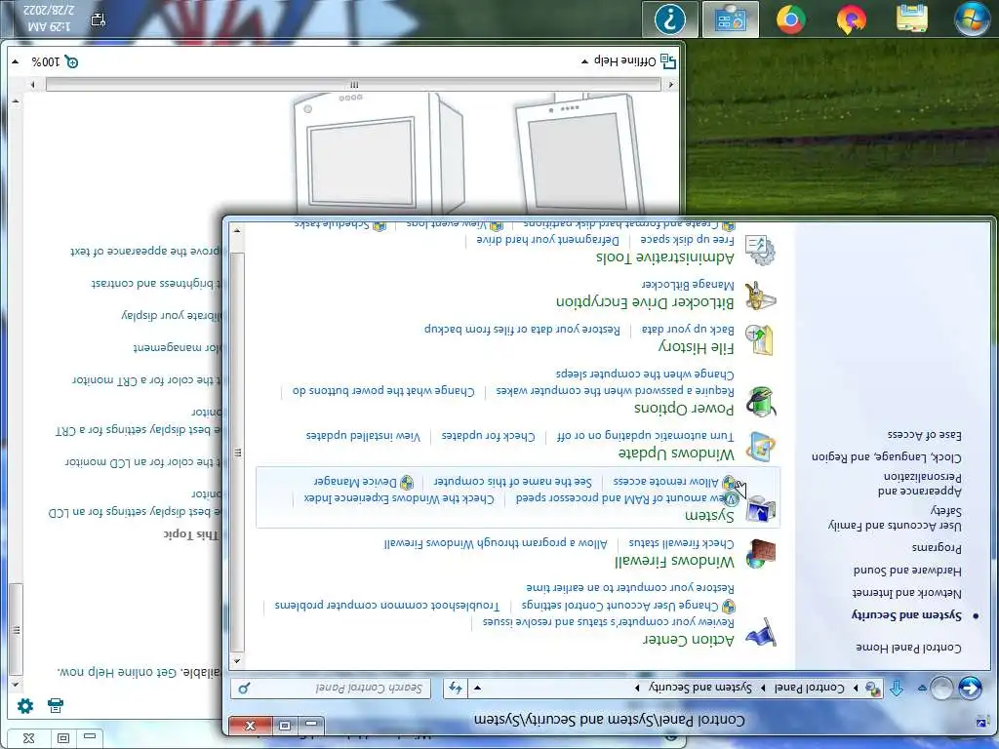The height and width of the screenshot is (749, 999).
Task: Click Control Panel vertical scrollbar thumb
Action: point(237,453)
